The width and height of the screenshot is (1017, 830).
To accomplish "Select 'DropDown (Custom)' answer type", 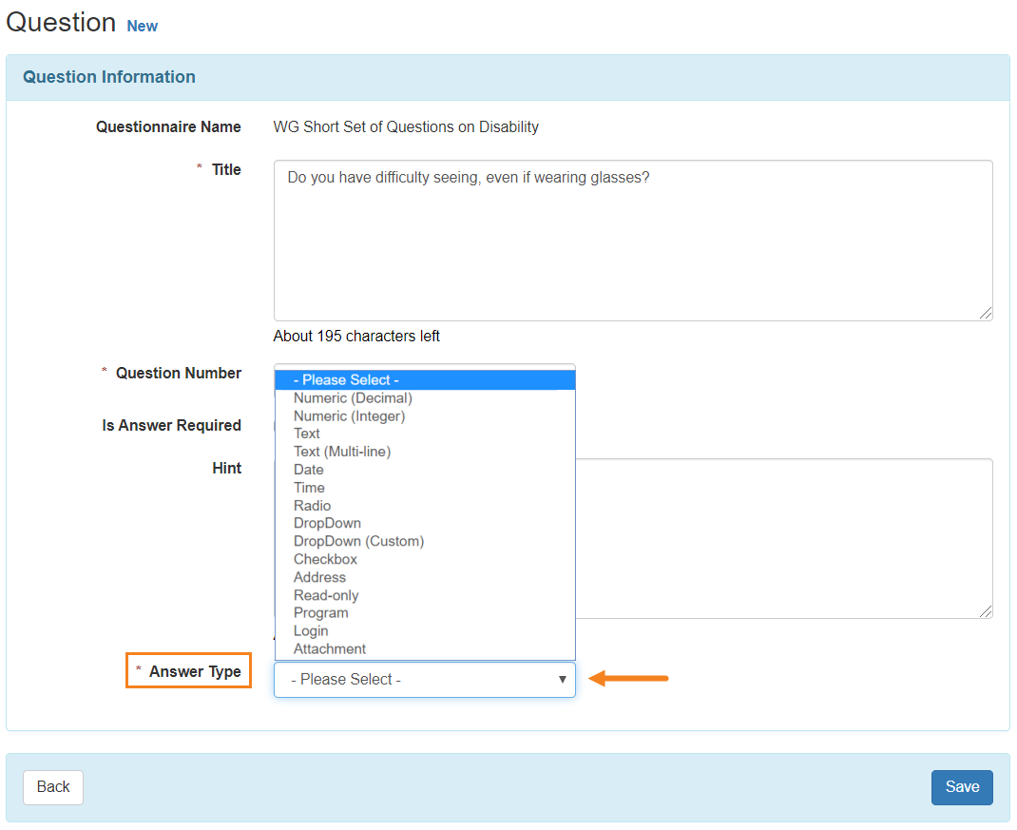I will click(x=358, y=542).
